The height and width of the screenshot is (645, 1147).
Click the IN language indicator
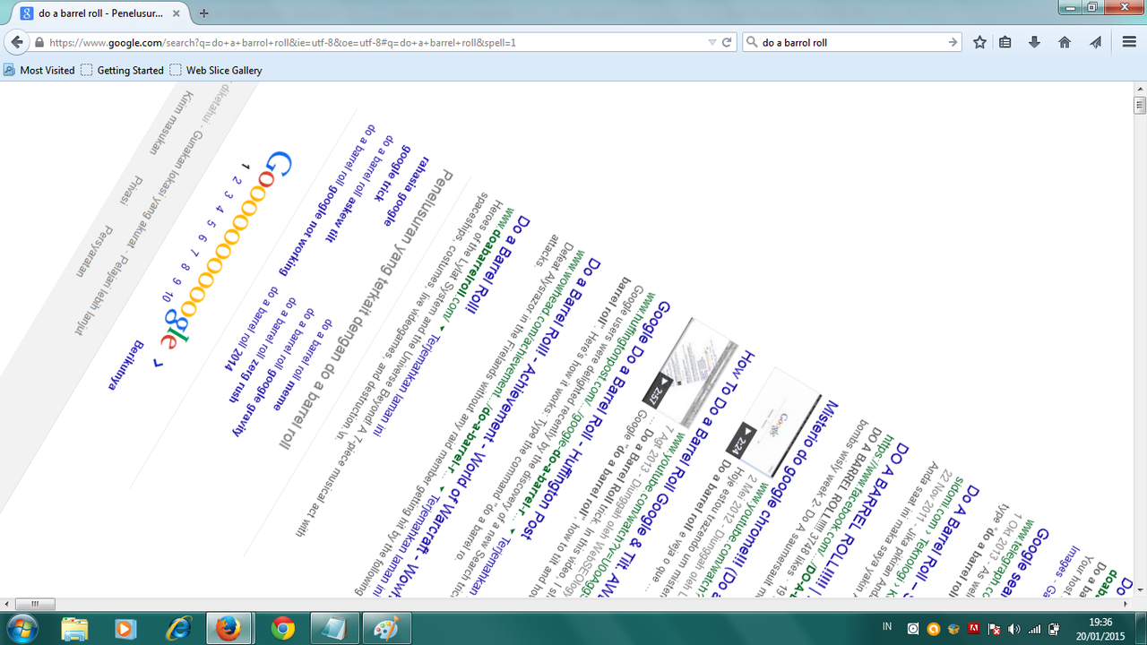click(x=887, y=628)
